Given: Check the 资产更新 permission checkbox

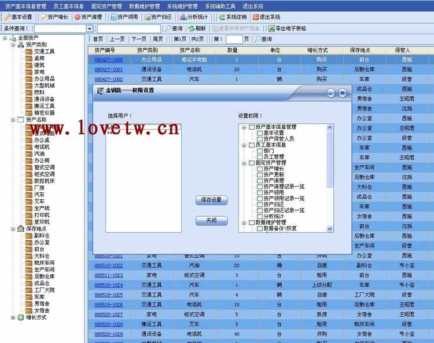Looking at the screenshot, I should pyautogui.click(x=260, y=175).
